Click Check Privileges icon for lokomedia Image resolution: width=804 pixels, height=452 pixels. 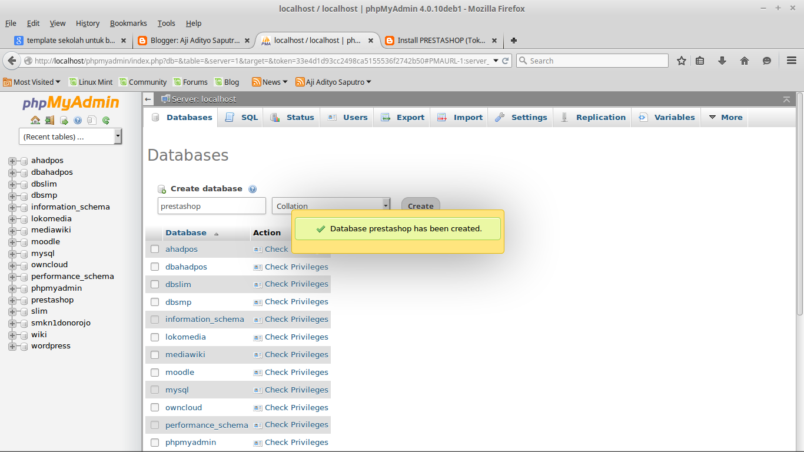pos(258,337)
